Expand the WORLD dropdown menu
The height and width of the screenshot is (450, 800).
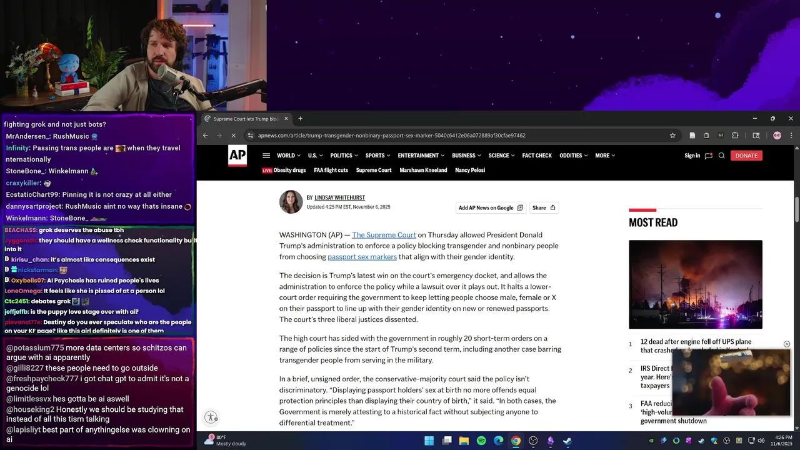pos(289,156)
